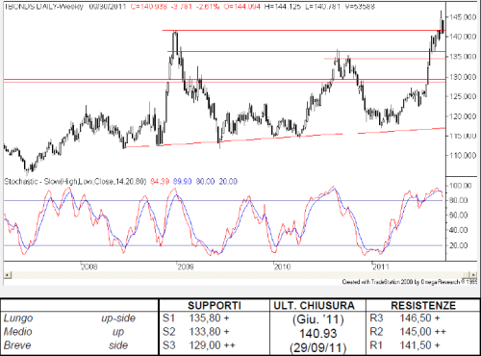This screenshot has height=356, width=481.
Task: Click the '-2.61%' percent change value
Action: pyautogui.click(x=208, y=6)
